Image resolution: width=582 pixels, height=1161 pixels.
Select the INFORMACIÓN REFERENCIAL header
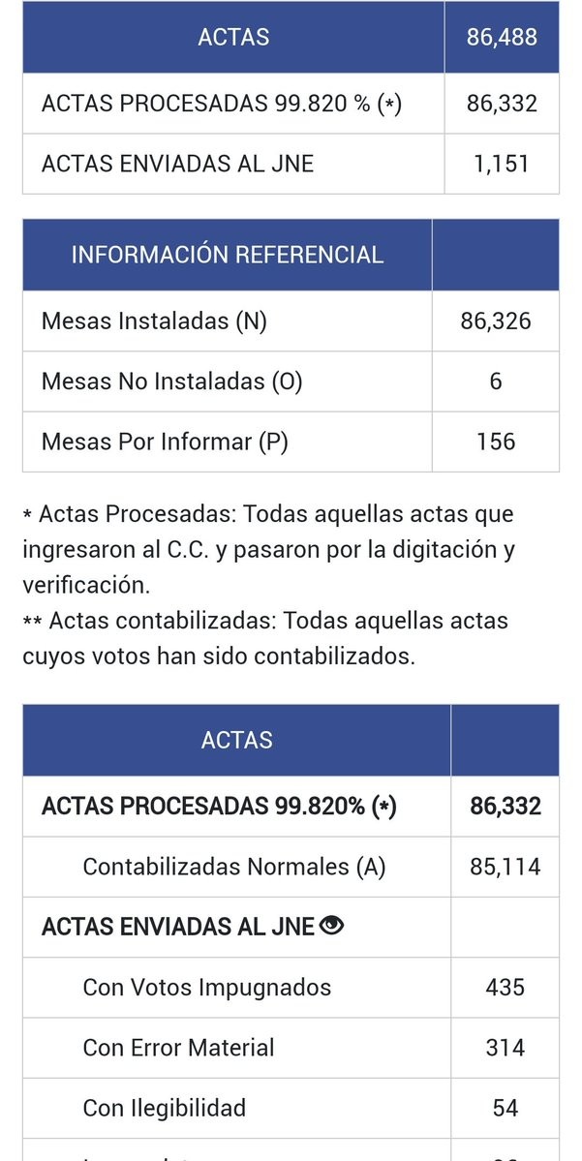pos(228,255)
